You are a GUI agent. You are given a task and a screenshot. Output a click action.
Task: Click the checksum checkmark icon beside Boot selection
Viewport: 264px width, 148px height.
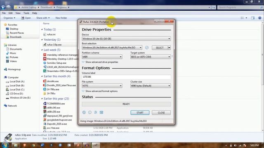point(147,48)
